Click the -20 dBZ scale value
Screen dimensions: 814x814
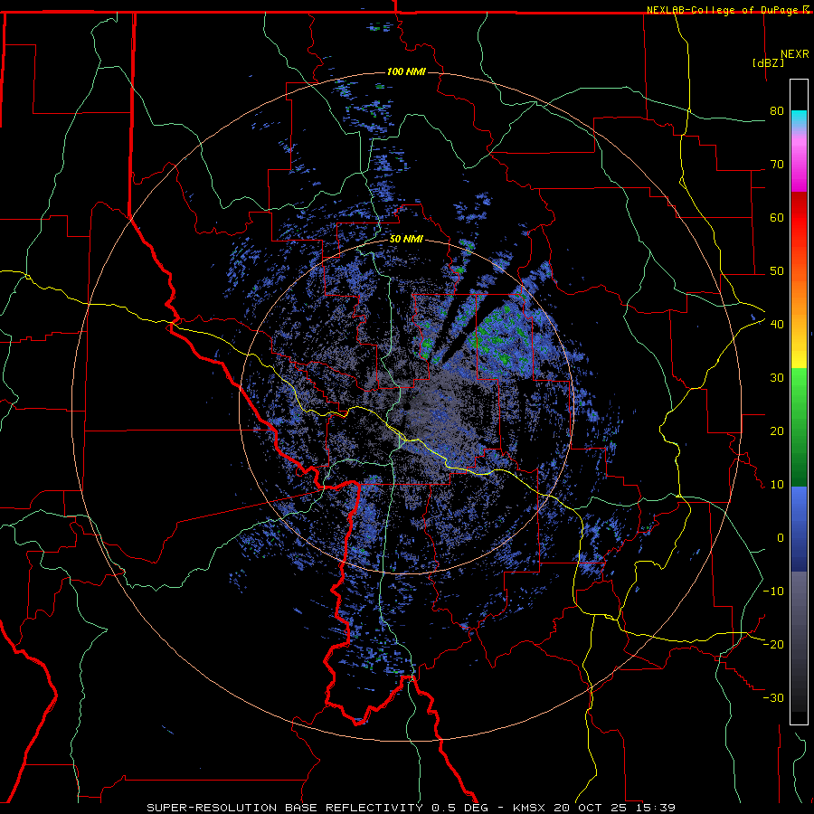pyautogui.click(x=773, y=644)
